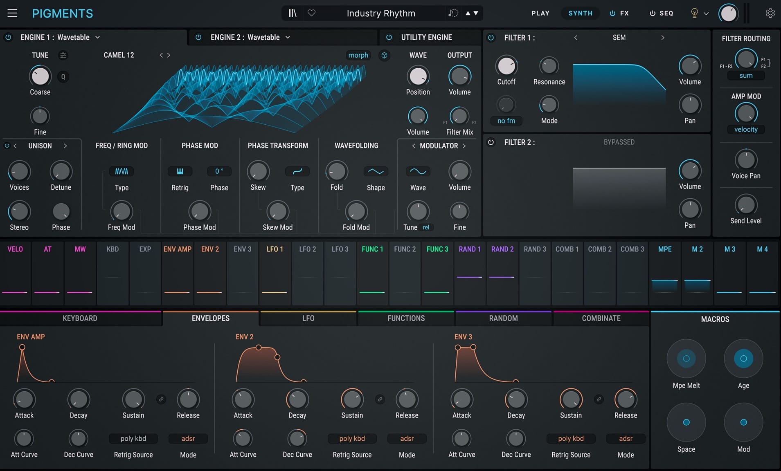Click ENV 3 sustain link icon

[599, 399]
